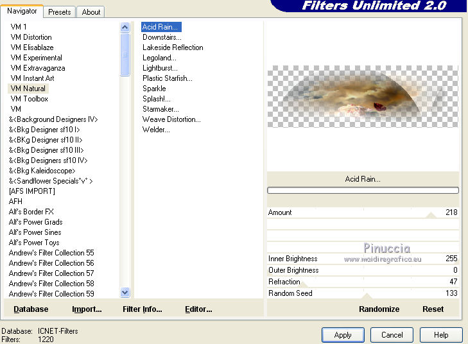Screen dimensions: 468x344
Task: Select Alf's Power Toys category
Action: click(x=34, y=243)
